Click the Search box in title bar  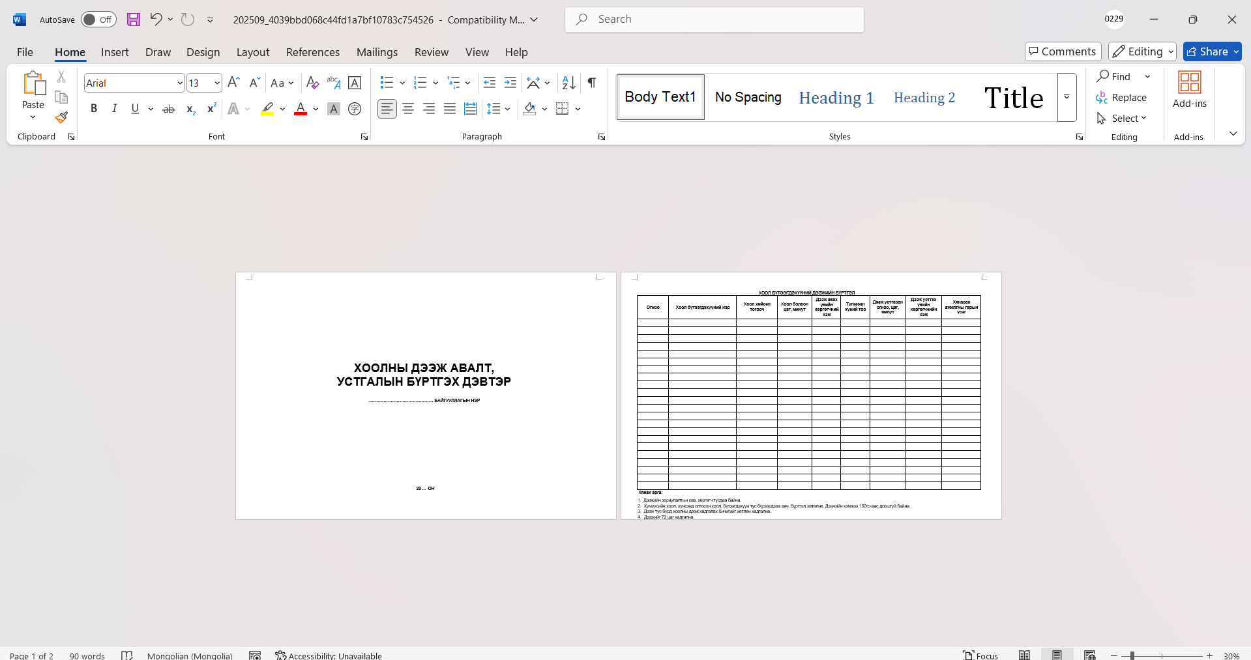pos(714,20)
